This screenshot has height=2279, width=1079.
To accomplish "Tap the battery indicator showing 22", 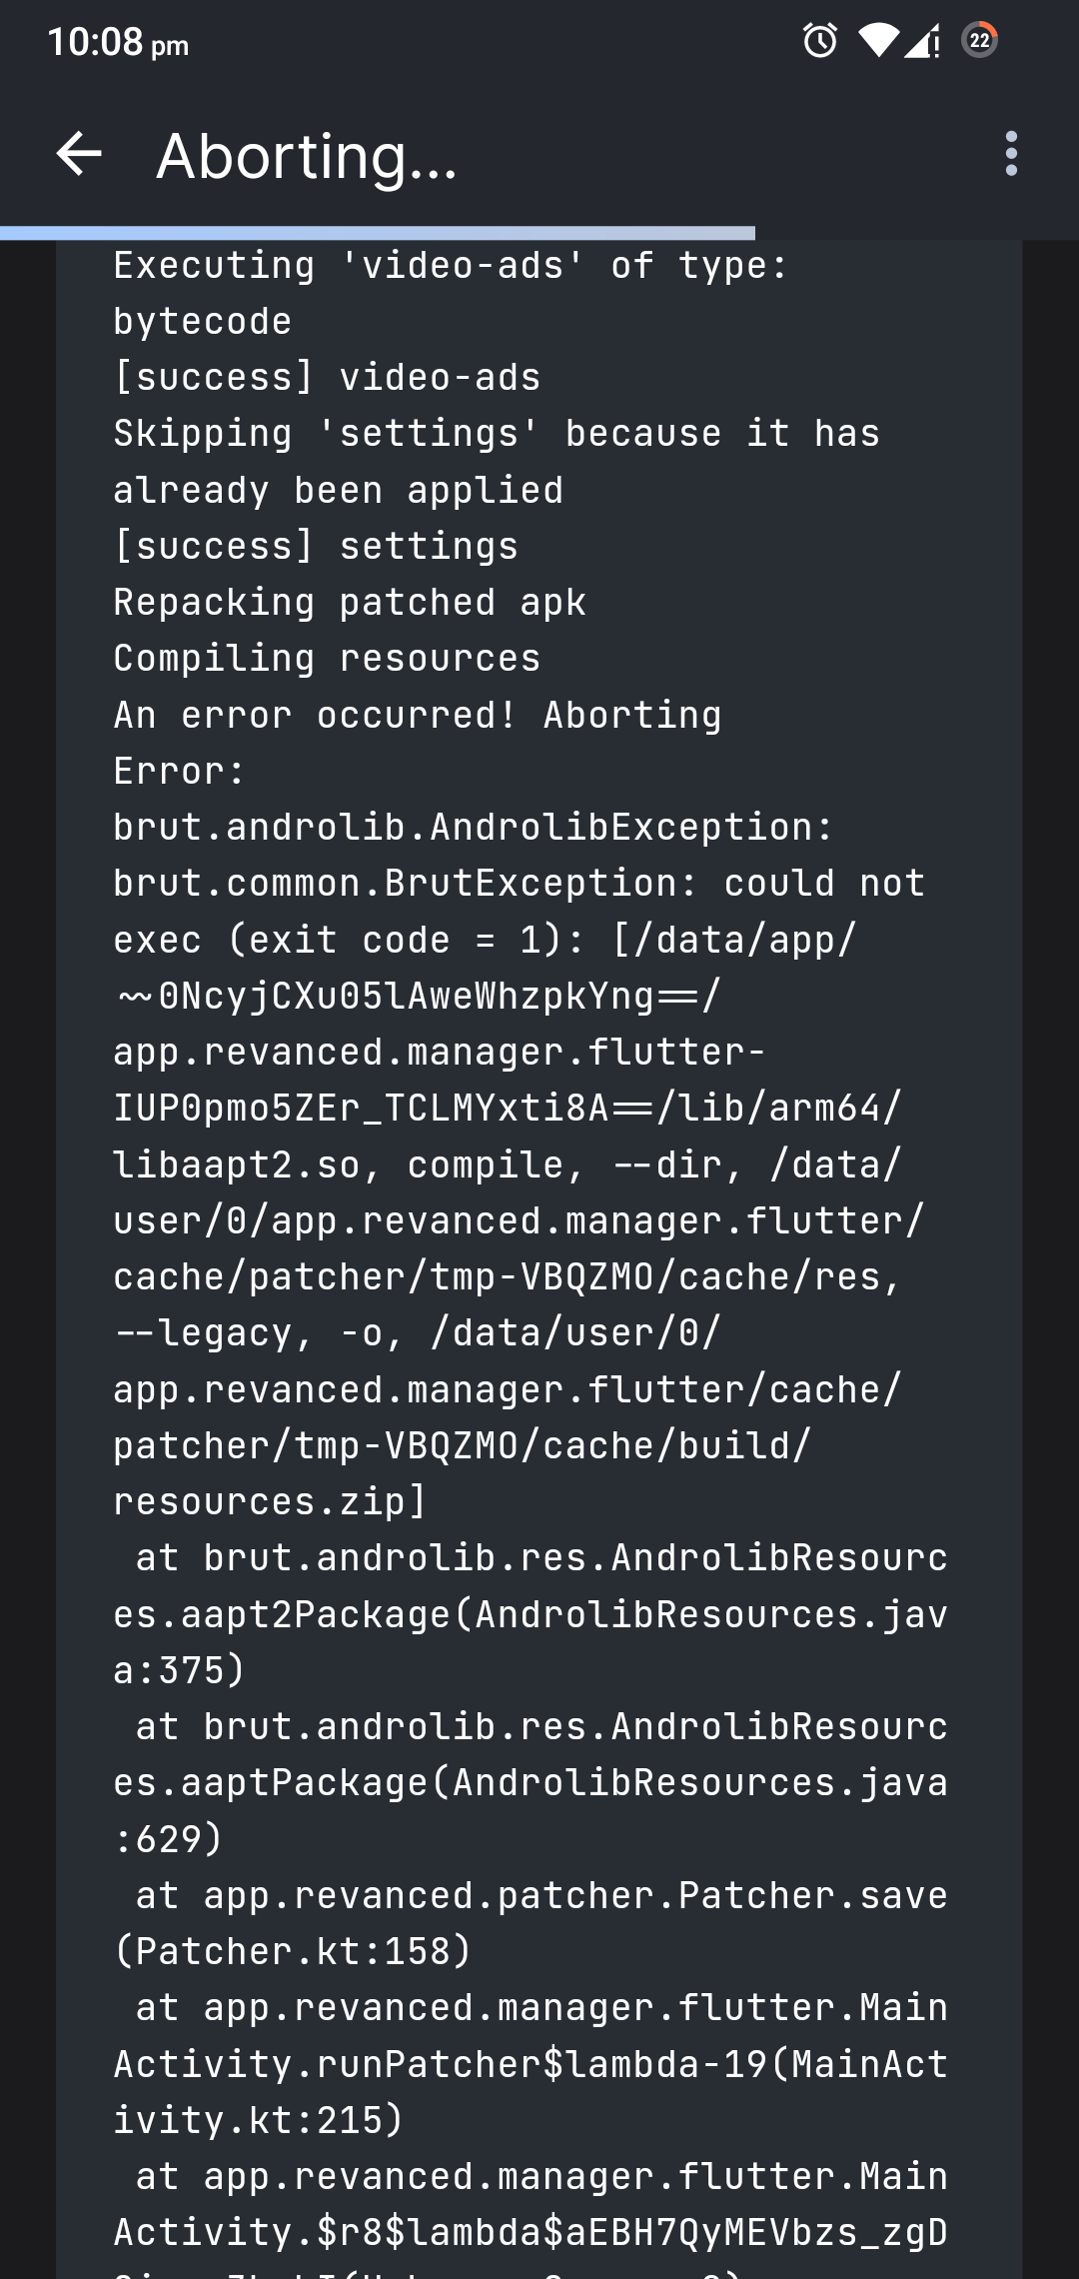I will [978, 40].
